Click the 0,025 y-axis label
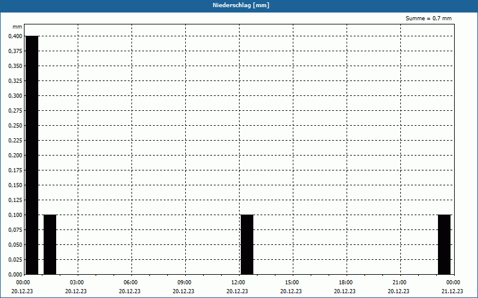The width and height of the screenshot is (478, 298). click(x=16, y=260)
